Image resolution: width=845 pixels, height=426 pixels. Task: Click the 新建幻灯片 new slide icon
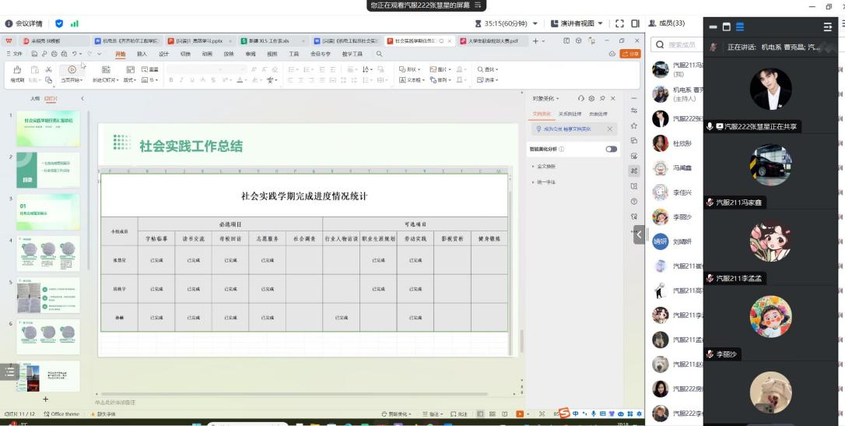click(105, 69)
